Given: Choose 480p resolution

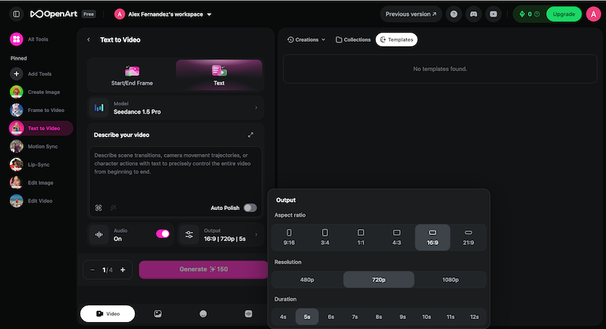Looking at the screenshot, I should pyautogui.click(x=308, y=280).
